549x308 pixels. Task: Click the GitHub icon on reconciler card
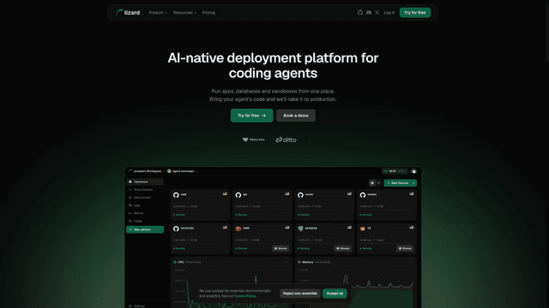coord(176,228)
